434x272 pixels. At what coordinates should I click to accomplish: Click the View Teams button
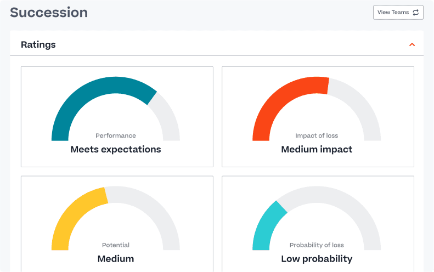pyautogui.click(x=398, y=13)
